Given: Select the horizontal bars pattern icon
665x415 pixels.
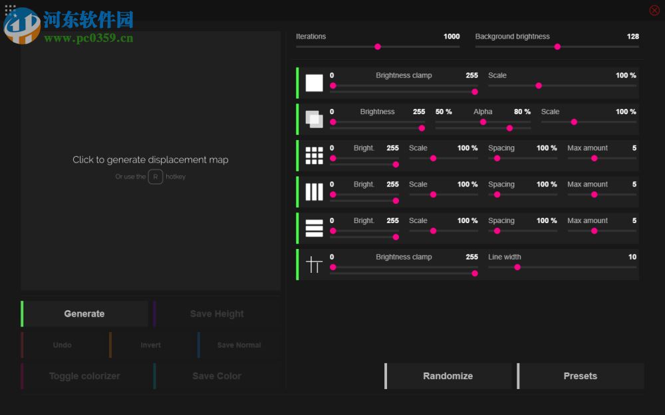Looking at the screenshot, I should click(x=313, y=228).
